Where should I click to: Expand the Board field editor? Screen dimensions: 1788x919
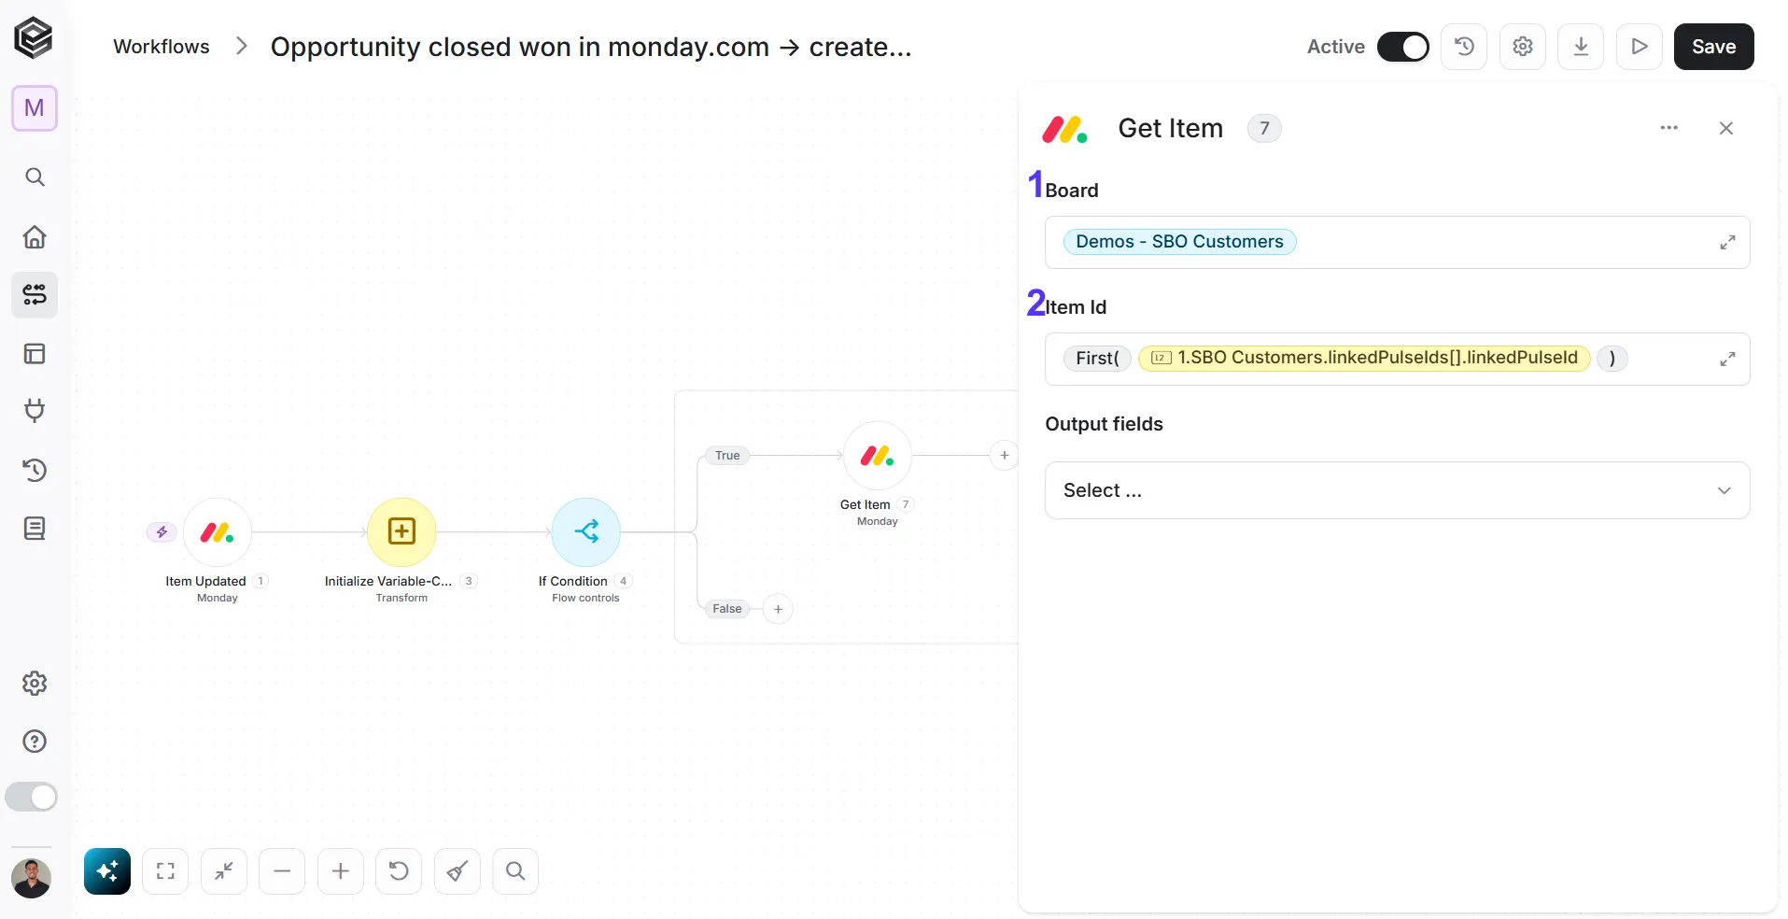1727,243
